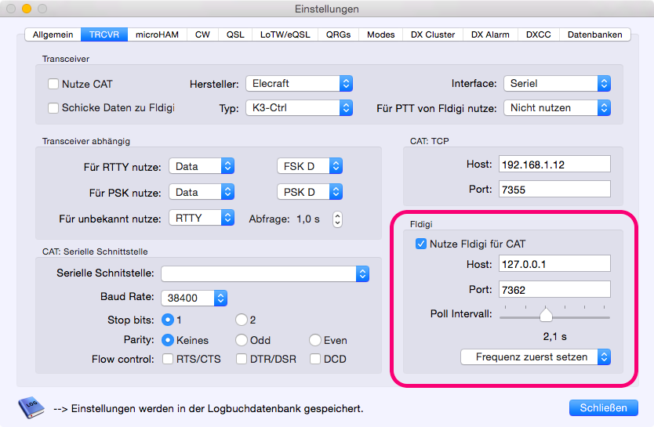Open the DX Cluster tab
The image size is (654, 427).
coord(433,34)
